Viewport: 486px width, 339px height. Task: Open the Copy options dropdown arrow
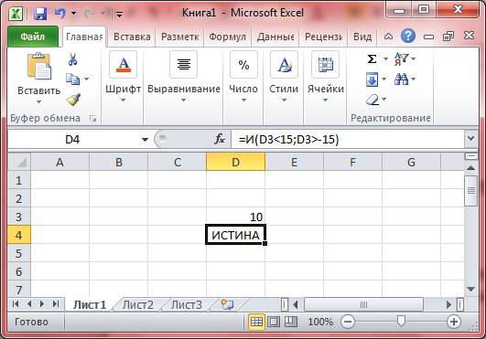(x=86, y=79)
